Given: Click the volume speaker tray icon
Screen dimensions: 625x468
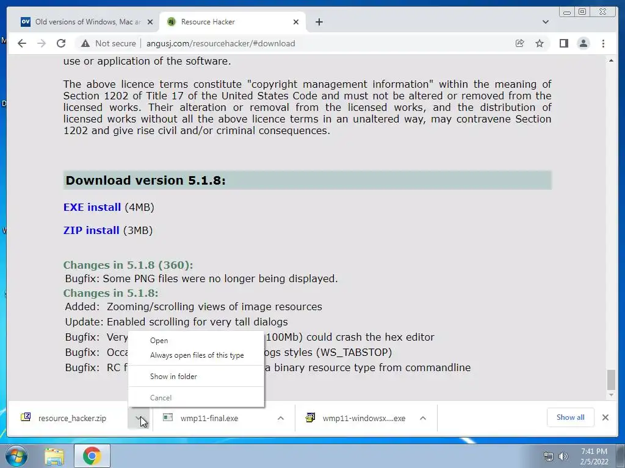Looking at the screenshot, I should click(563, 456).
